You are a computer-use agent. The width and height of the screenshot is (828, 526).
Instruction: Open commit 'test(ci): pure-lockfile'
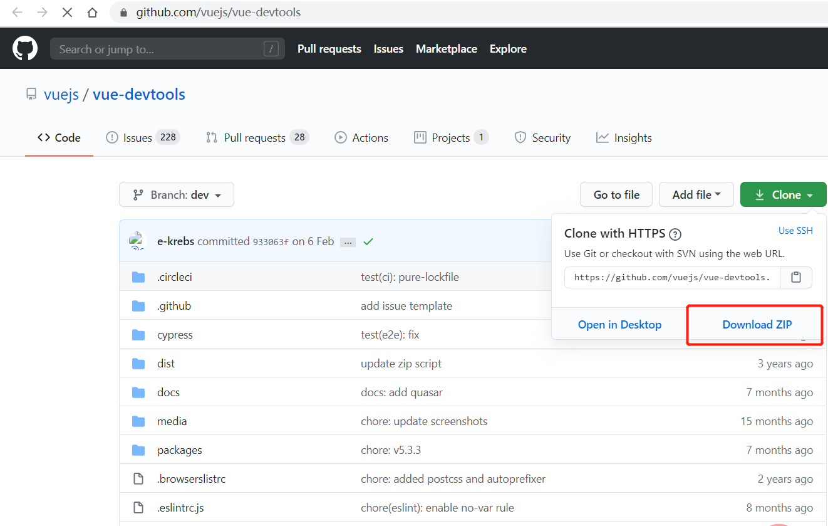(x=410, y=277)
